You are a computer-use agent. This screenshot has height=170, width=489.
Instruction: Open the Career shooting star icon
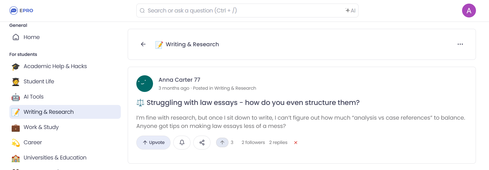point(16,142)
